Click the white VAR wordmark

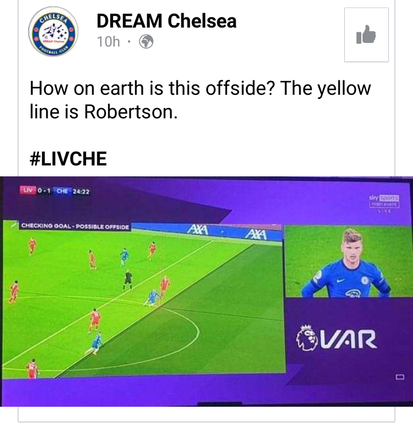(x=349, y=340)
